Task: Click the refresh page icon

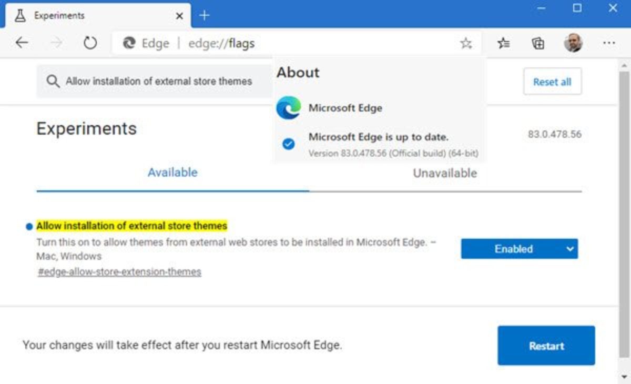Action: pos(90,43)
